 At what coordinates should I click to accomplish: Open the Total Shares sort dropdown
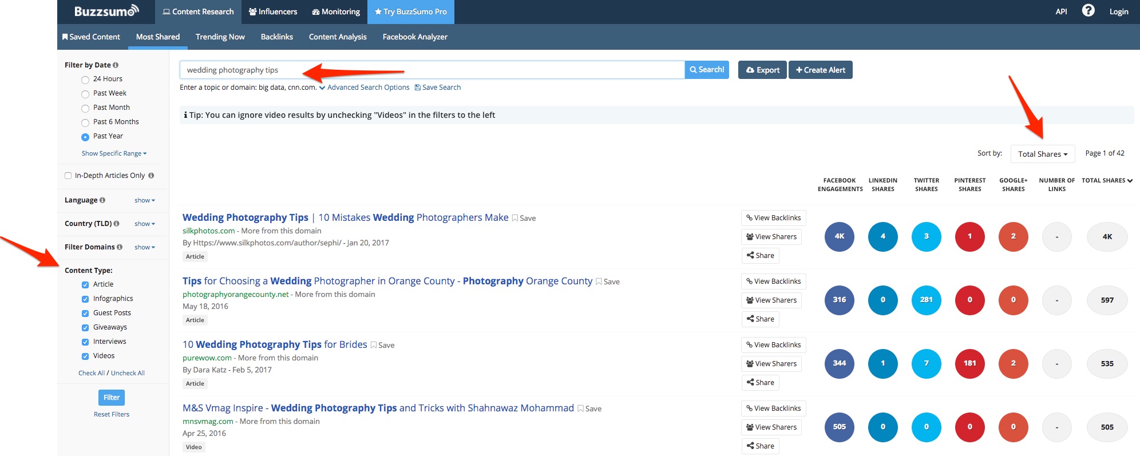[1043, 154]
